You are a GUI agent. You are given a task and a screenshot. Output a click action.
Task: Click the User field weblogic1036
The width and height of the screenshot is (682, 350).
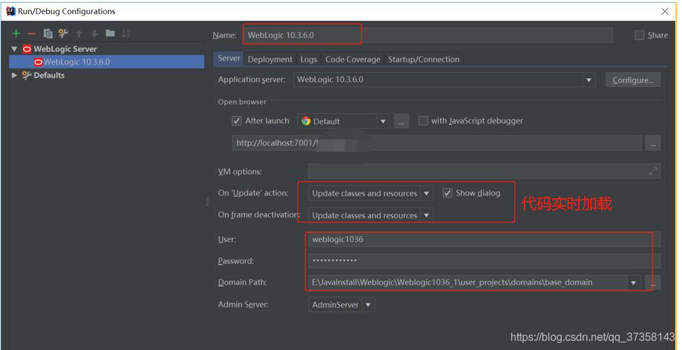[x=484, y=239]
